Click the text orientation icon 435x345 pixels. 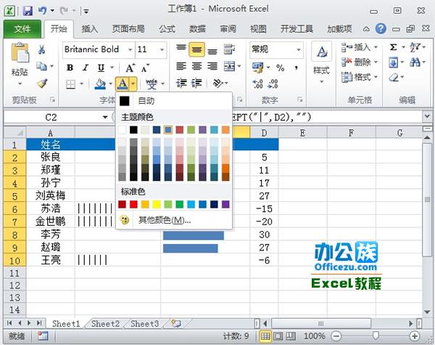(218, 83)
